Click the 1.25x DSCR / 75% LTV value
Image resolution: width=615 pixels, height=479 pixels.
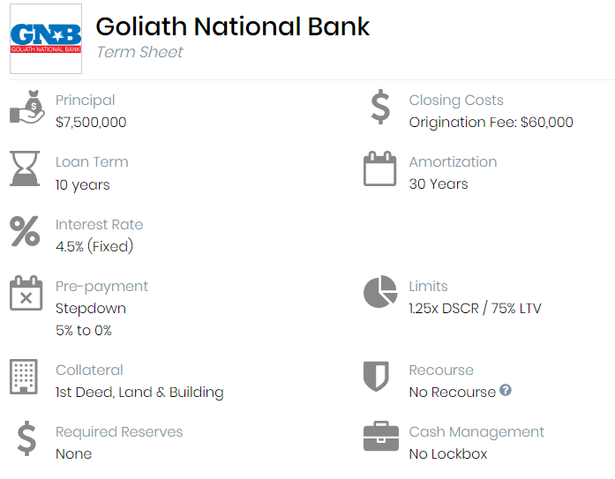point(475,309)
